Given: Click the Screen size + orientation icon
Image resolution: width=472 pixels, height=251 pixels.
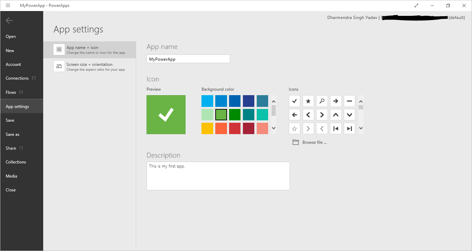Looking at the screenshot, I should point(59,66).
